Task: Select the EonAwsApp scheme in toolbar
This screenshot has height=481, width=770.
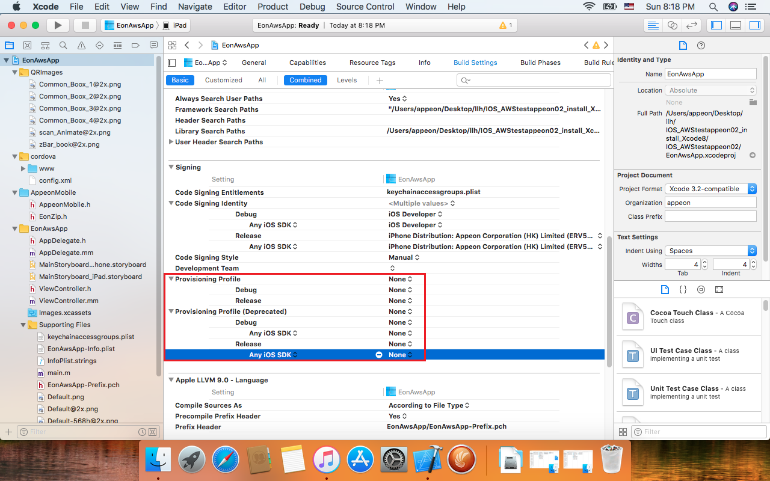Action: click(x=129, y=25)
